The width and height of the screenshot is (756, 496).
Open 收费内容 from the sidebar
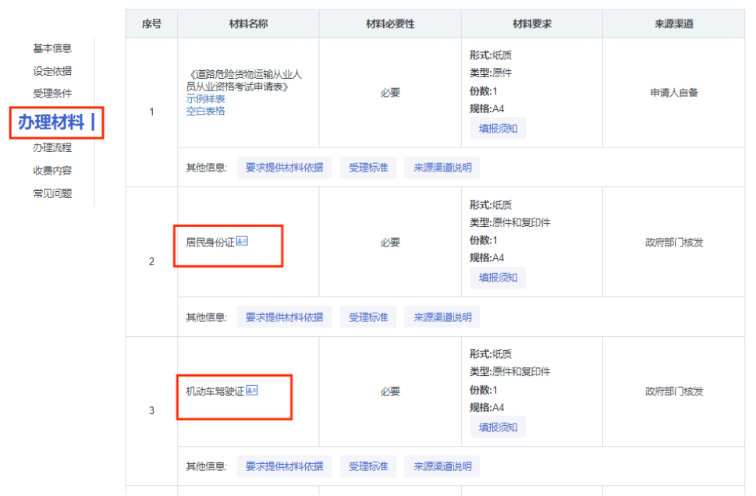click(x=52, y=170)
